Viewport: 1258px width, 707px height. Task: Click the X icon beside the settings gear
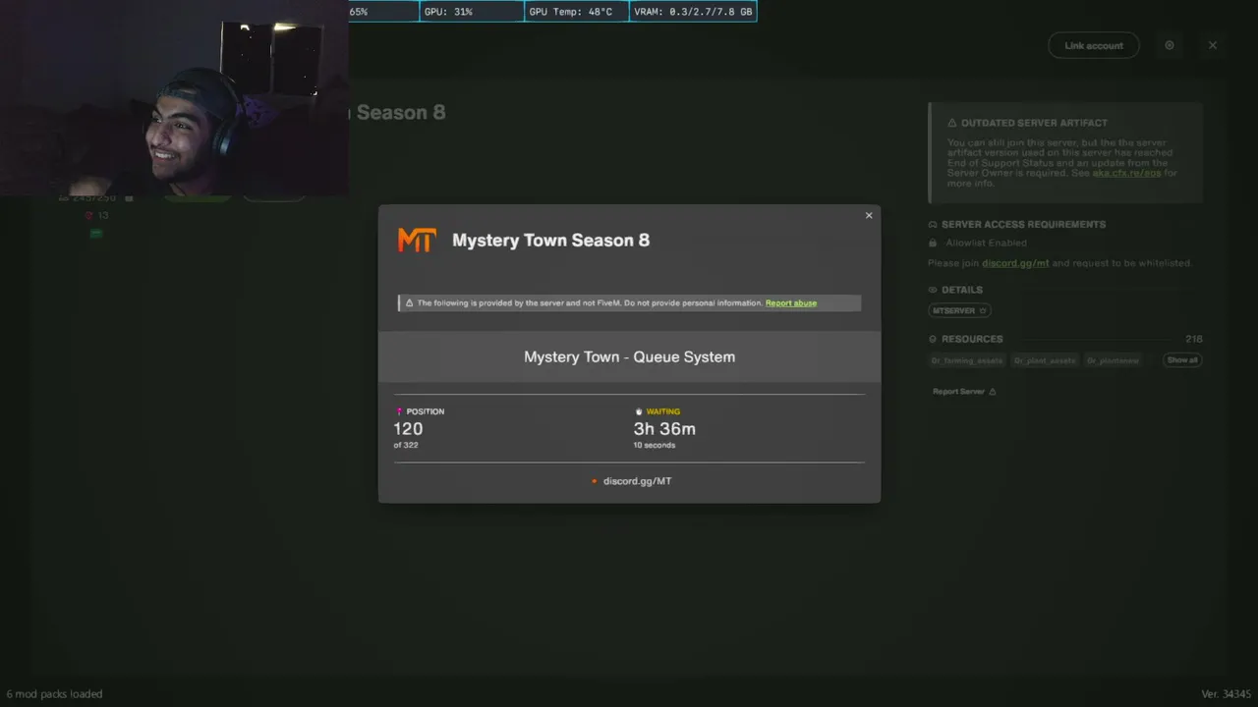point(1213,45)
